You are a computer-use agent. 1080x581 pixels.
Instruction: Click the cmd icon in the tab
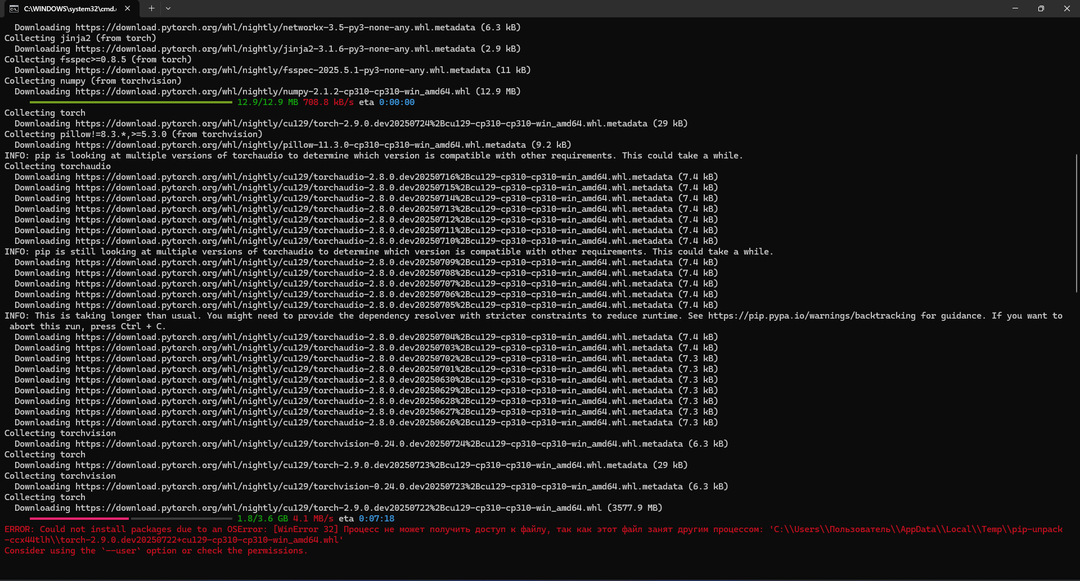click(14, 8)
